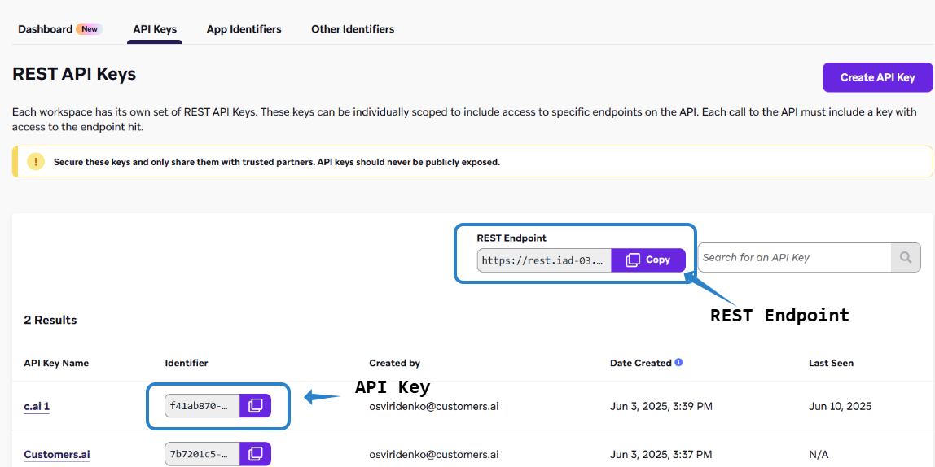Copy the REST Endpoint URL
935x467 pixels.
pos(648,260)
